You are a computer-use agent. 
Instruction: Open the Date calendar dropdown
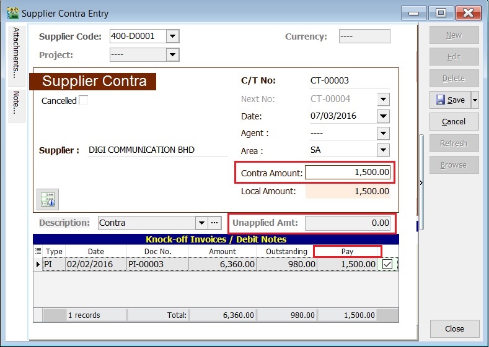click(383, 116)
